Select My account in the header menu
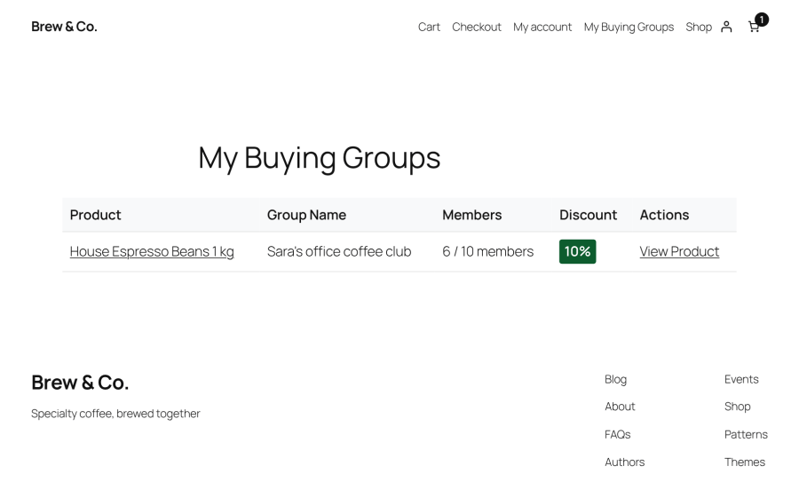This screenshot has height=490, width=799. coord(542,27)
